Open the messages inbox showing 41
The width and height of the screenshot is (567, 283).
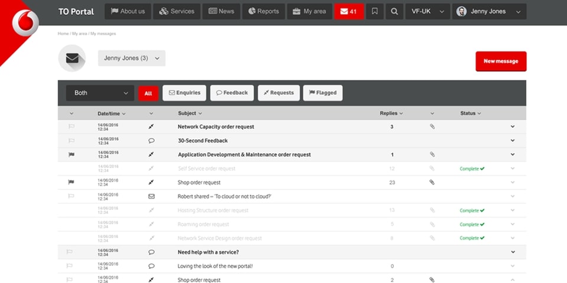[348, 11]
